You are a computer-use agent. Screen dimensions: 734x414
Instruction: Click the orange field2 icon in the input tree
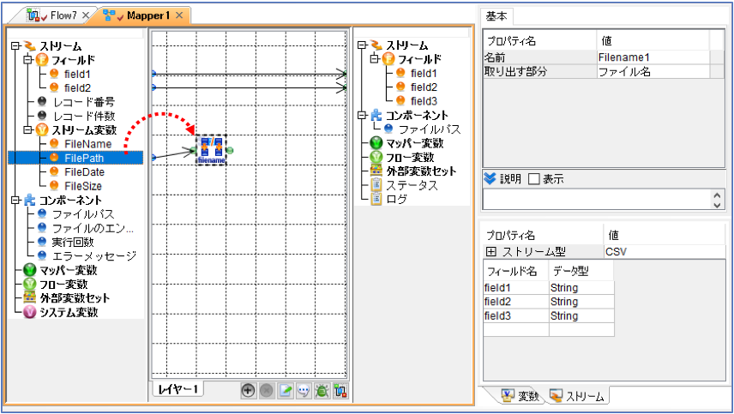pos(54,87)
